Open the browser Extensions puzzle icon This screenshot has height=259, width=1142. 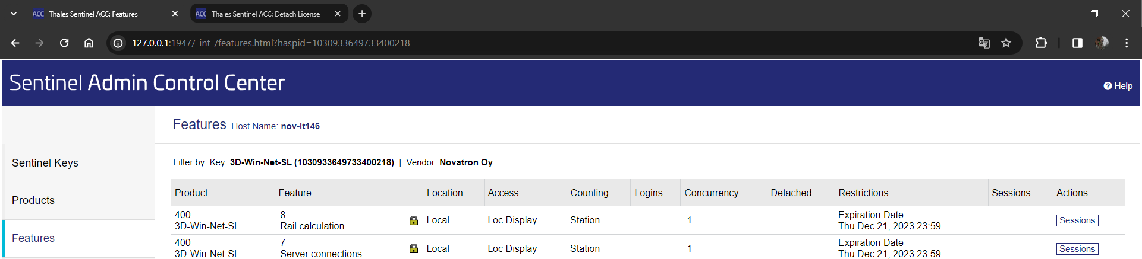[x=1041, y=43]
